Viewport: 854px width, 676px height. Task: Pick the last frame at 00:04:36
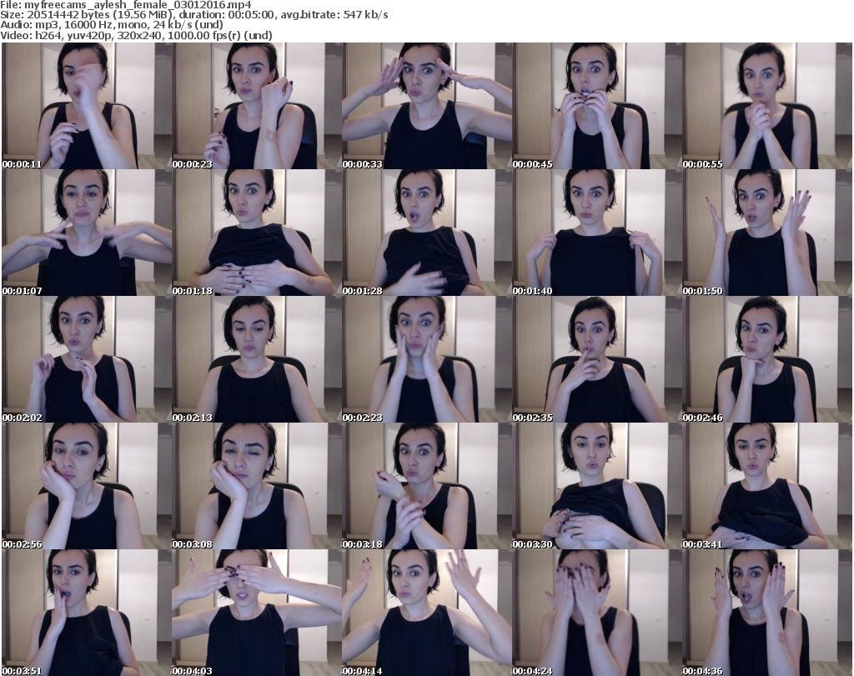point(767,613)
